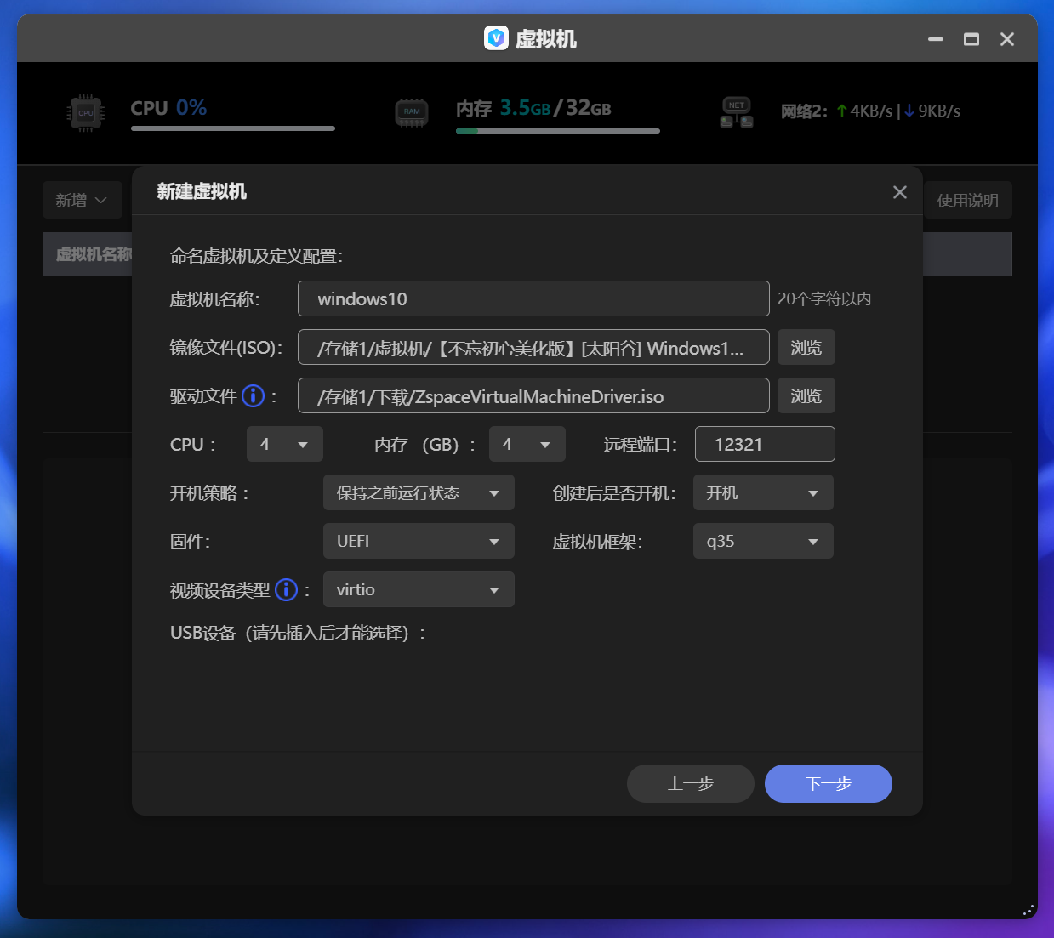
Task: Click the network speed 4KB/s readout
Action: pyautogui.click(x=864, y=111)
